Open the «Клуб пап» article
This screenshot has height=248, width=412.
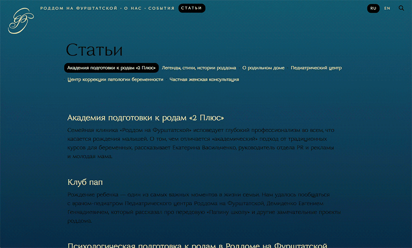[x=88, y=182]
